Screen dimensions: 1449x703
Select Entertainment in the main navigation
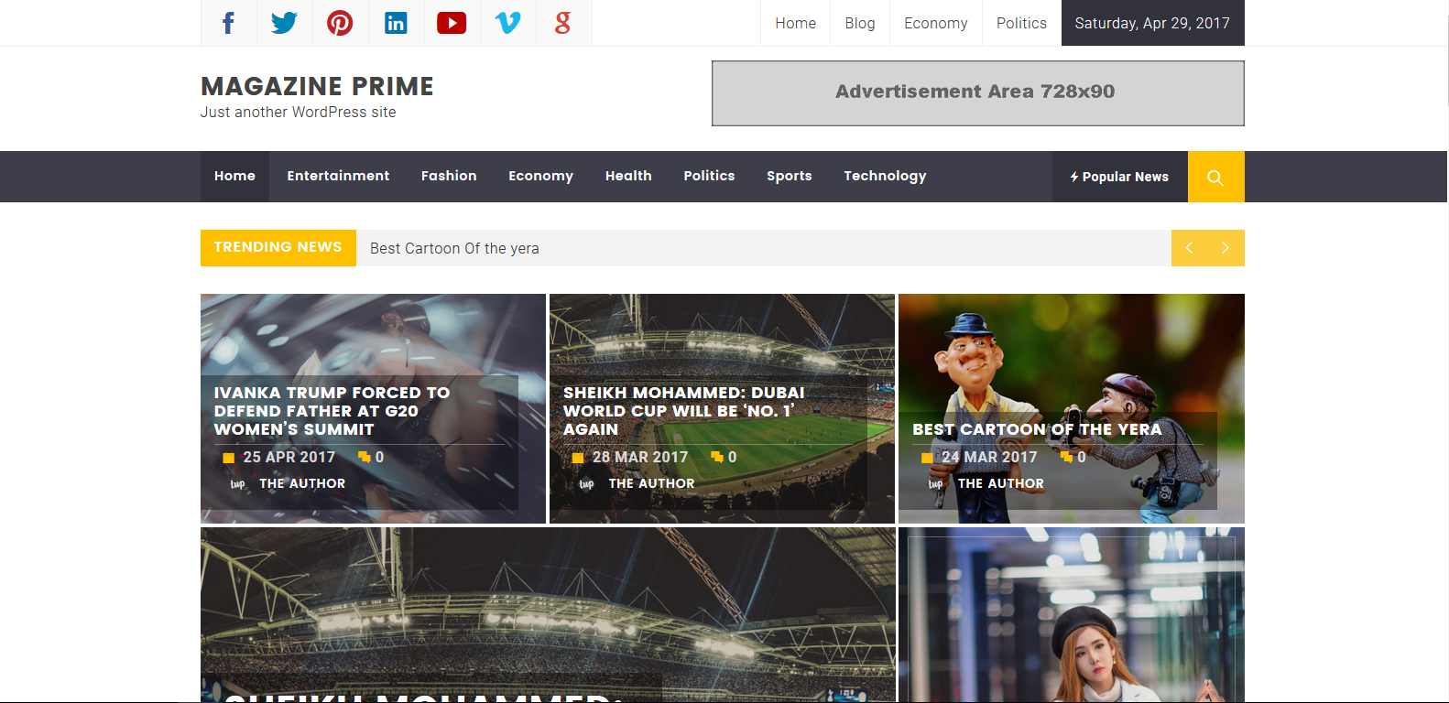(x=338, y=176)
